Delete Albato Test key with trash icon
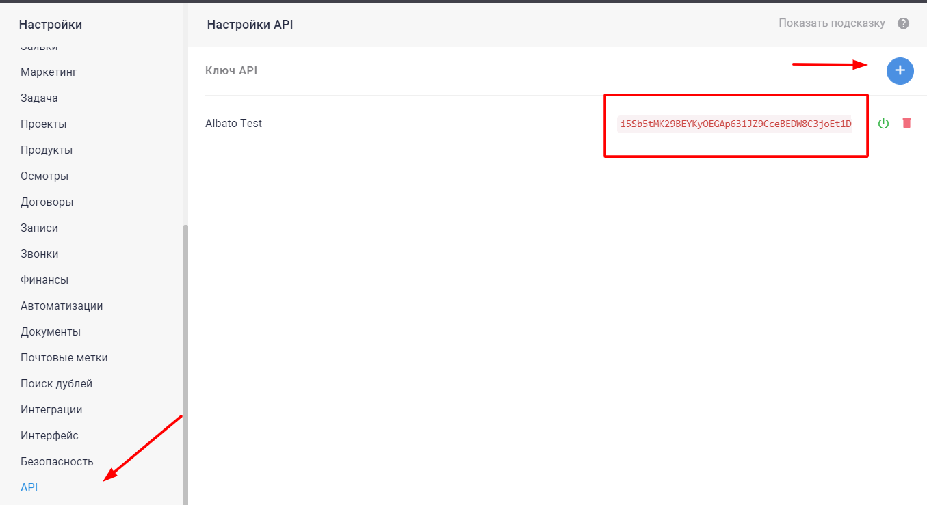Viewport: 927px width, 505px height. (x=906, y=124)
